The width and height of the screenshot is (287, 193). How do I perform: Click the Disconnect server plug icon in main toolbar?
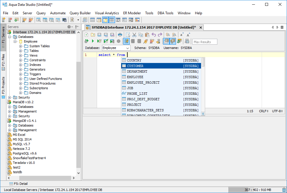31,20
